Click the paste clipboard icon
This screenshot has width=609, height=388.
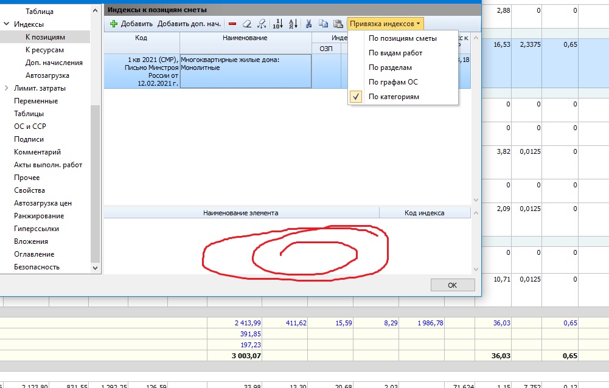coord(338,24)
